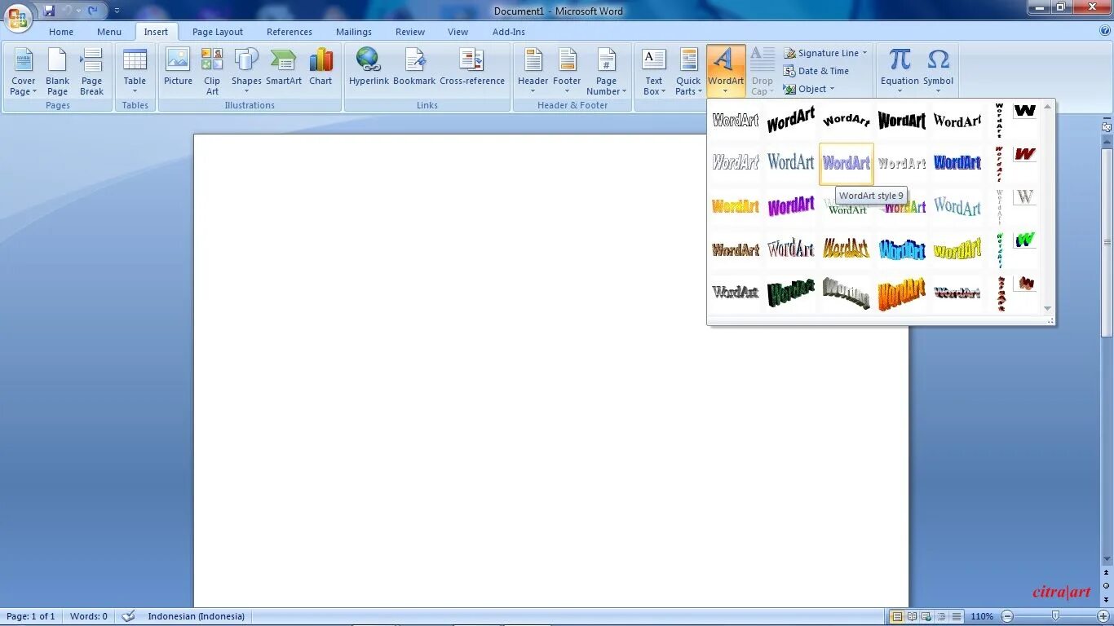The height and width of the screenshot is (626, 1114).
Task: Insert a SmartArt graphic
Action: click(284, 67)
